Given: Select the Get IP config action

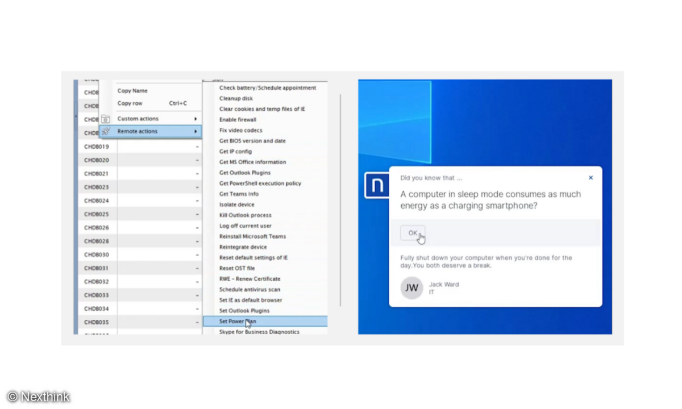Looking at the screenshot, I should [236, 152].
